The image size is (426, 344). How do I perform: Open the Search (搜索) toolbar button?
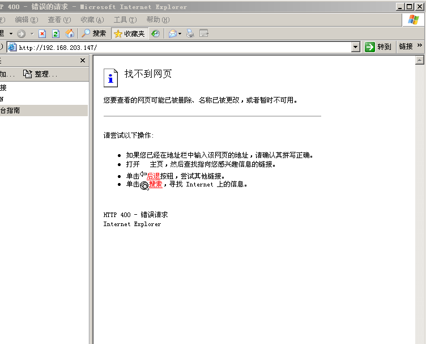click(94, 33)
